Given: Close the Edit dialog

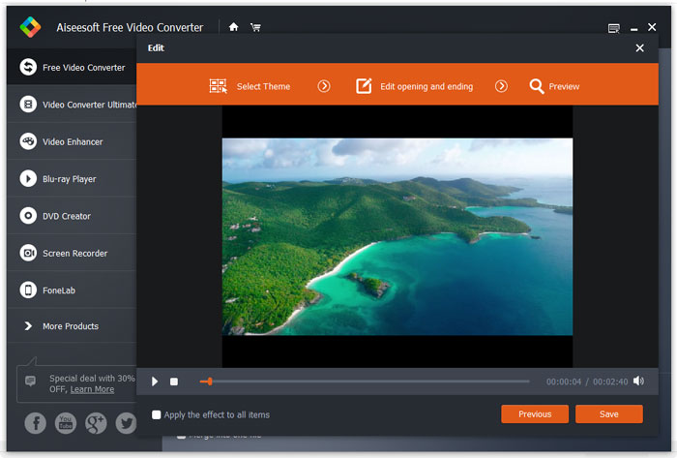Looking at the screenshot, I should (639, 48).
